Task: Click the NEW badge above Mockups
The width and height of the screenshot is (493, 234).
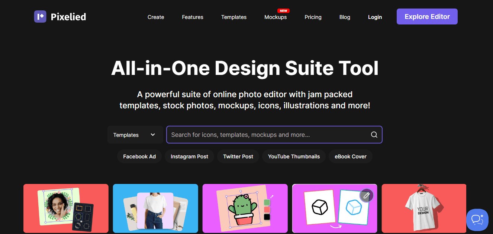Action: click(x=283, y=11)
